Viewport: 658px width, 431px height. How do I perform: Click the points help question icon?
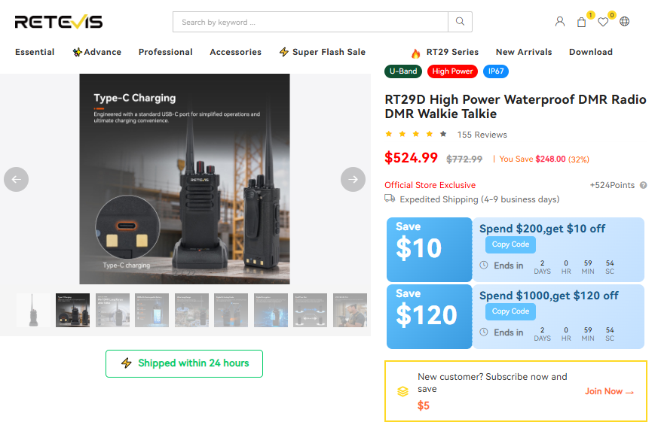[643, 185]
